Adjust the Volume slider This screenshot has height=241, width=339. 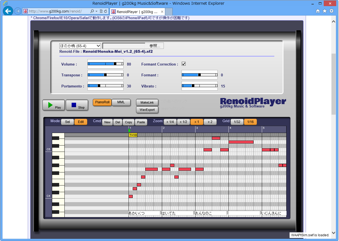106,64
